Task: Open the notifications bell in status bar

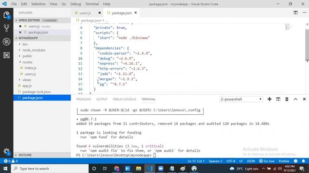Action: coord(303,161)
